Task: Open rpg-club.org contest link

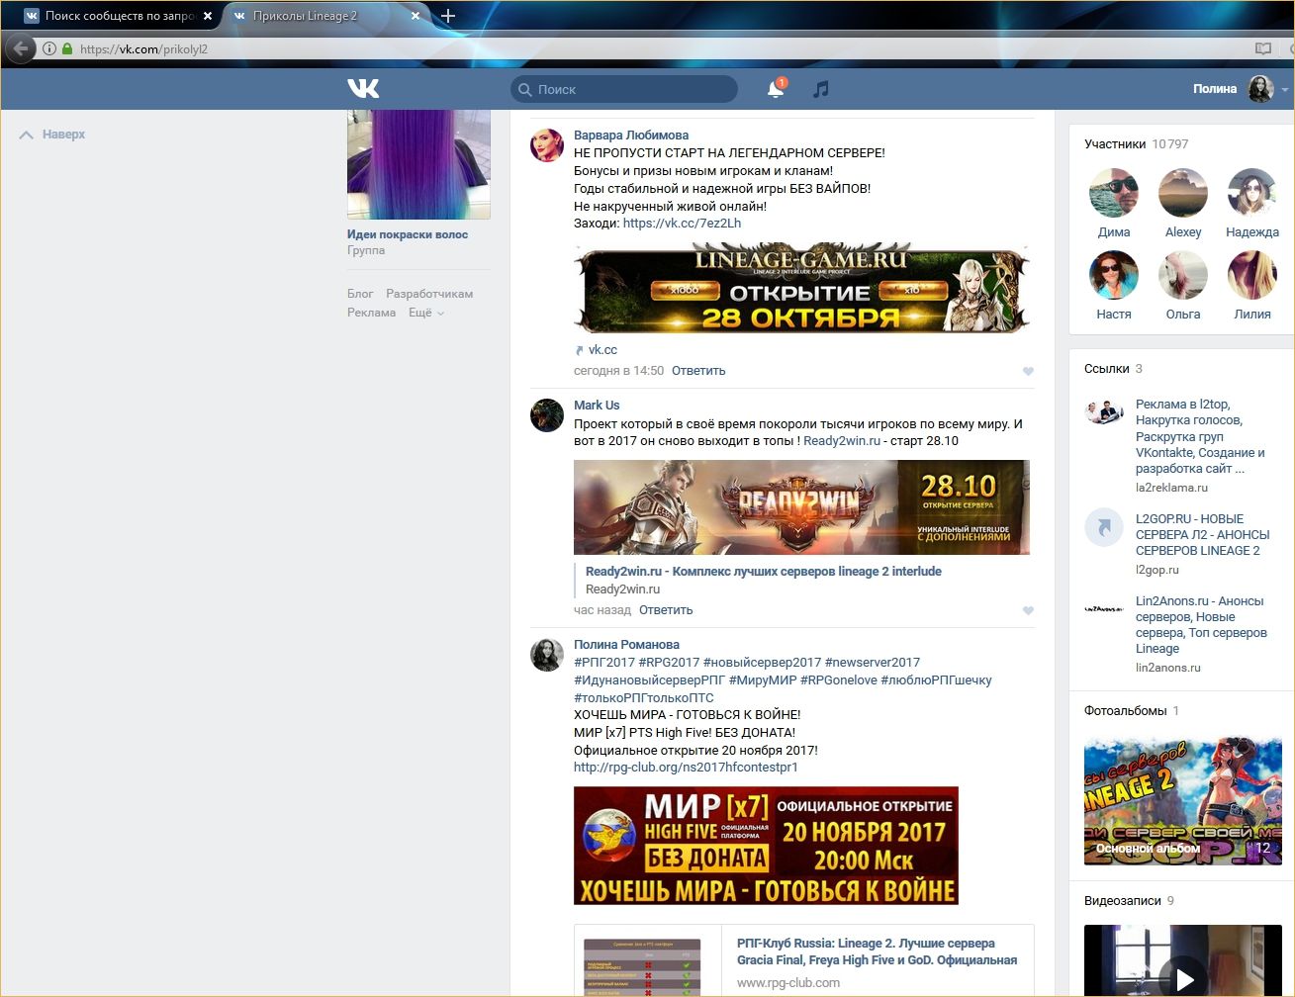Action: tap(686, 768)
